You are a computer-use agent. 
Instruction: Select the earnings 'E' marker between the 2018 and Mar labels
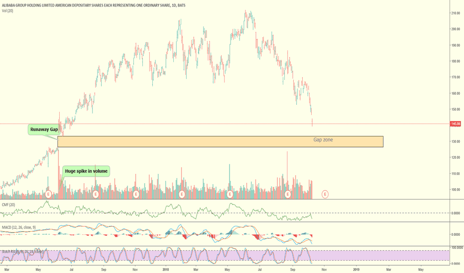tap(182, 194)
